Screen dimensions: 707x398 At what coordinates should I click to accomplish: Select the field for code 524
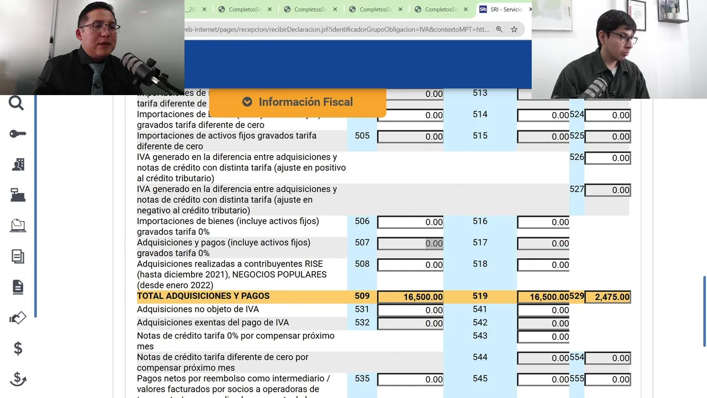pos(608,115)
